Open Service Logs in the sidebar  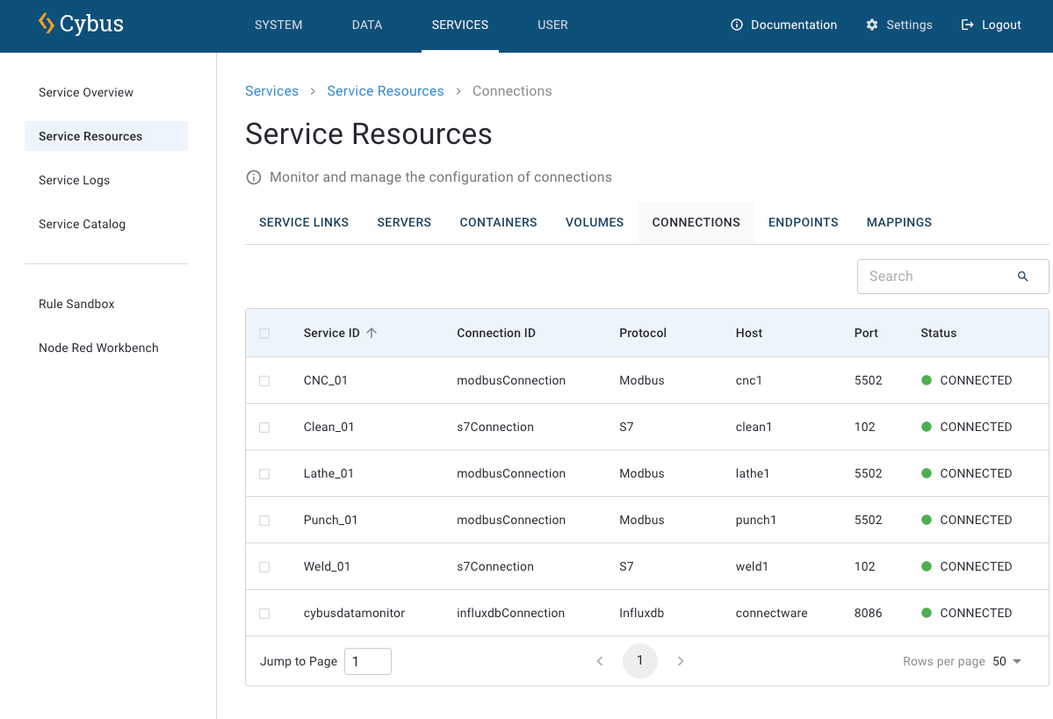(x=75, y=180)
